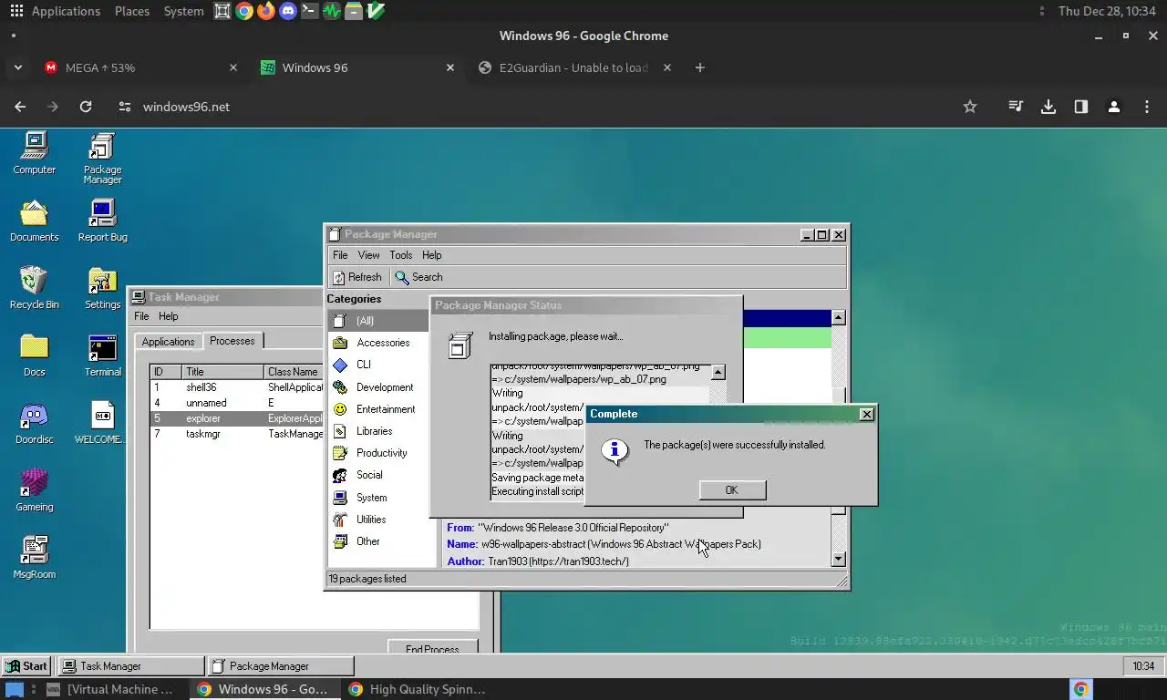Select the shell36 process row

[237, 387]
